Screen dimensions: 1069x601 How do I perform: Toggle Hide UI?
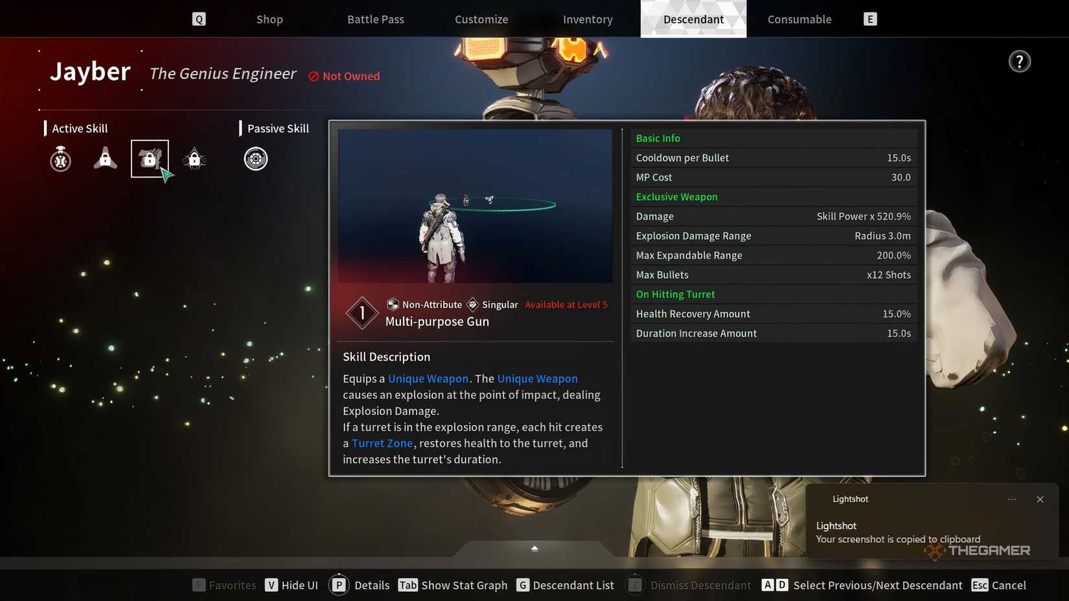(x=292, y=585)
